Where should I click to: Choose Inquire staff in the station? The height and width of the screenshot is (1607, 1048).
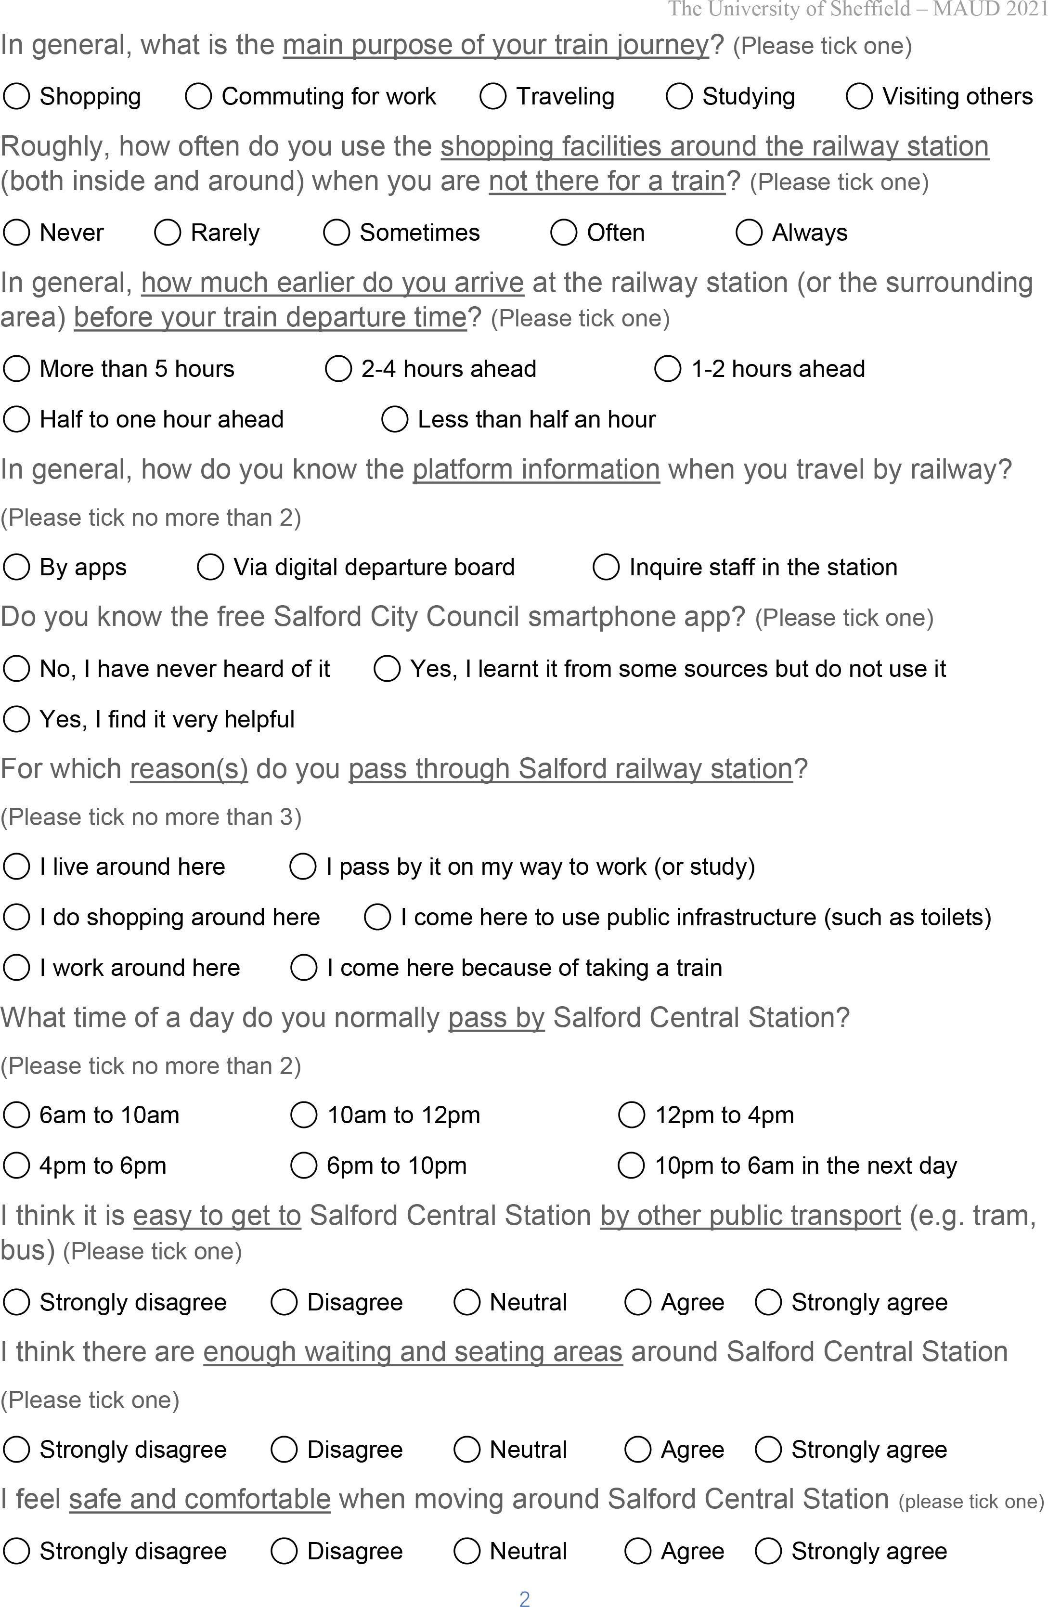point(606,567)
